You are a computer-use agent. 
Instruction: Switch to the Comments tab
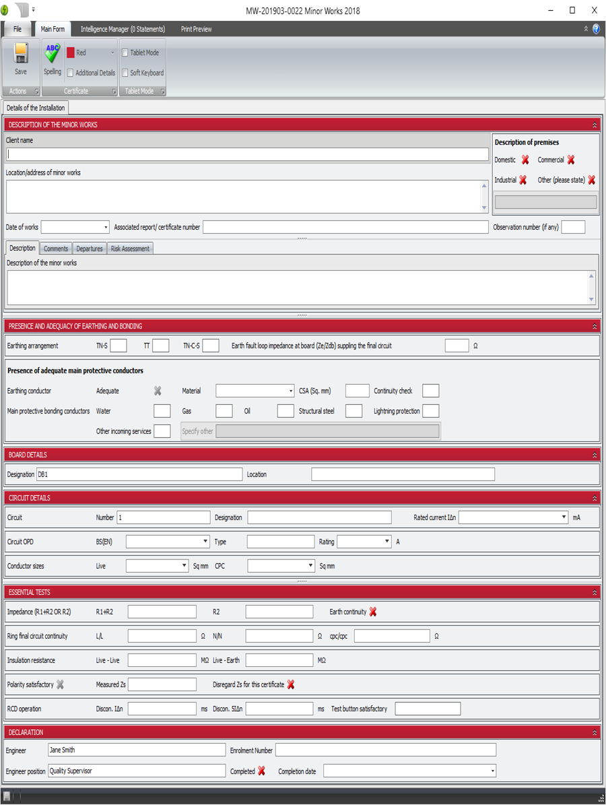click(x=55, y=248)
